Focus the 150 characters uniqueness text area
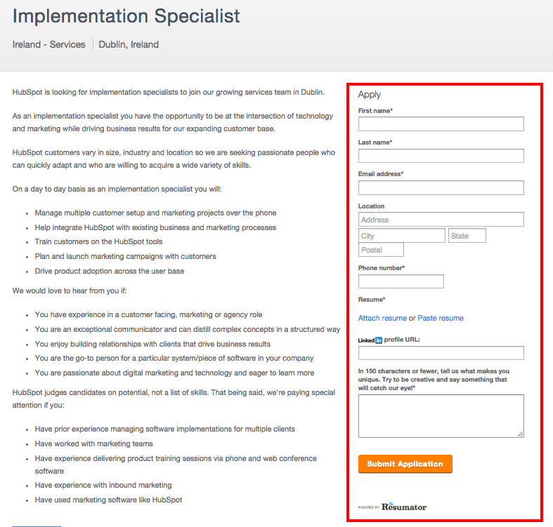Screen dimensions: 553x527 click(441, 416)
